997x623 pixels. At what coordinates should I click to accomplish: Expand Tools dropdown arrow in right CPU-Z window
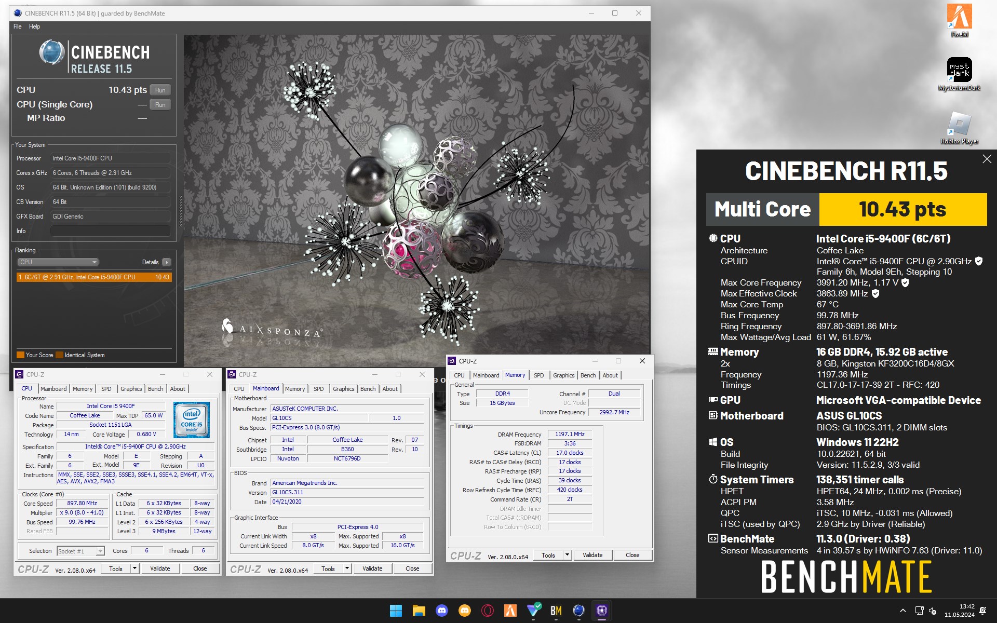[567, 555]
